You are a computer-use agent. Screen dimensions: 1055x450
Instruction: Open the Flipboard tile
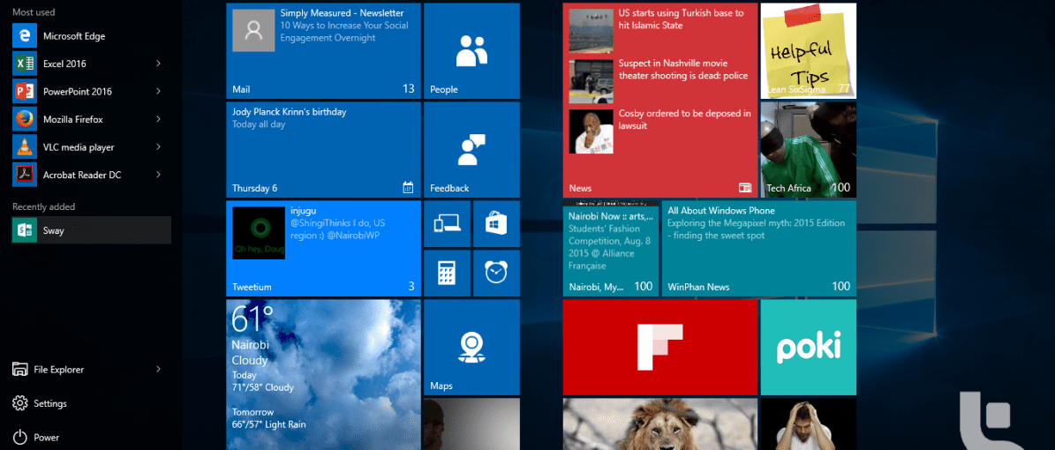pos(660,347)
